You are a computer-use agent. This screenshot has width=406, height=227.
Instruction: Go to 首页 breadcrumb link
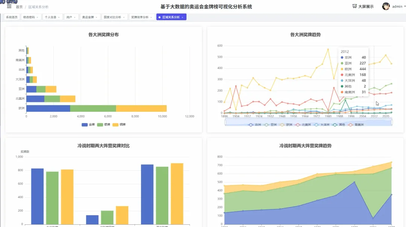(19, 7)
